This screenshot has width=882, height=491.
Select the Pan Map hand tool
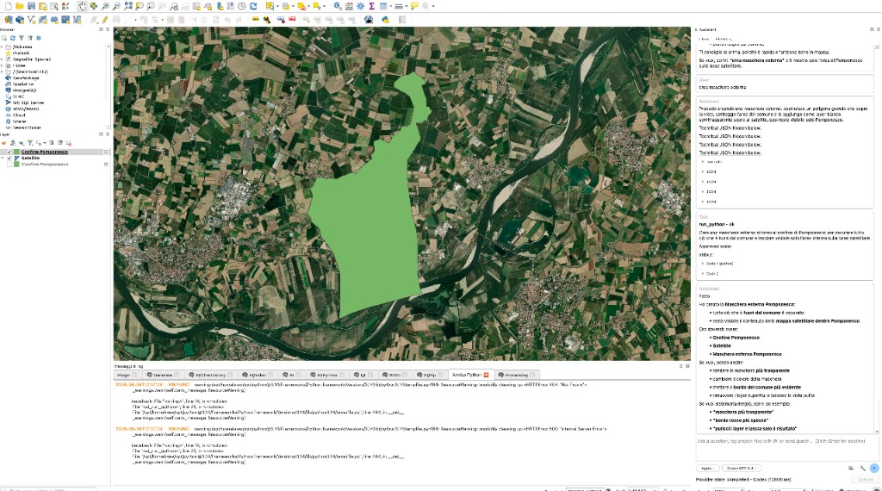(x=83, y=6)
